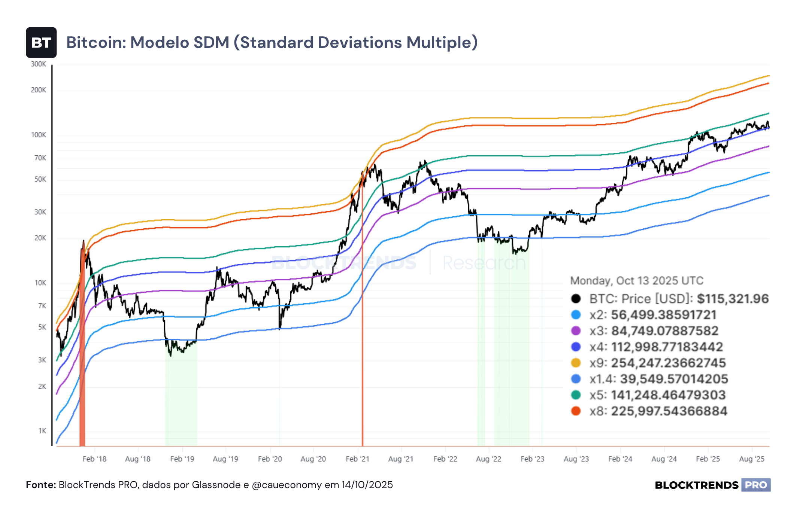Click the yellow x9 legend dot

(576, 363)
